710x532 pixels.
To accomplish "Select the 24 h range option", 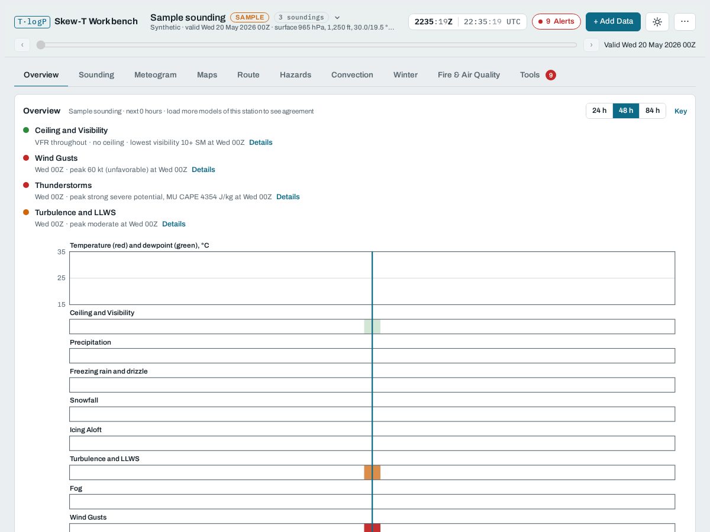I will 599,111.
